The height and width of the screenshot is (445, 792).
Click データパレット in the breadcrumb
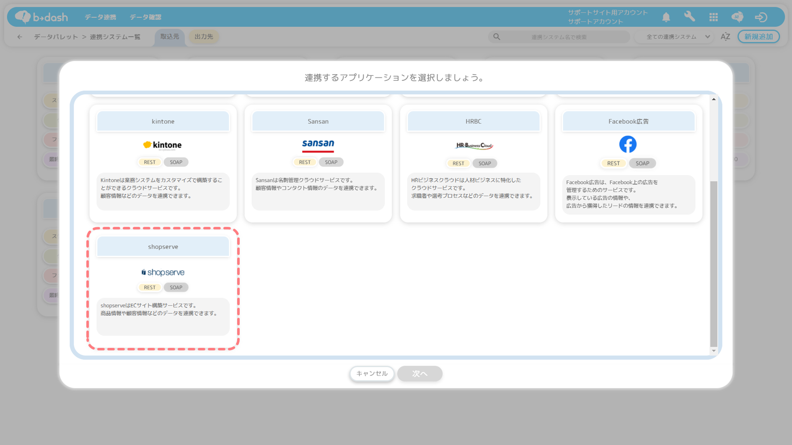pyautogui.click(x=56, y=37)
